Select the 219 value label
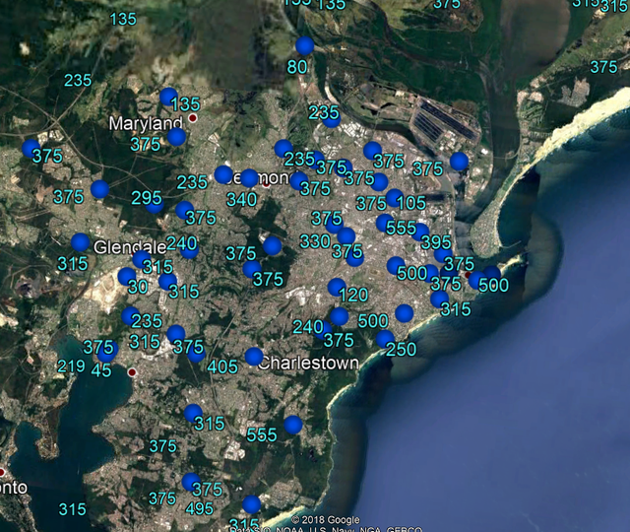Screen dimensions: 630x532 (71, 366)
